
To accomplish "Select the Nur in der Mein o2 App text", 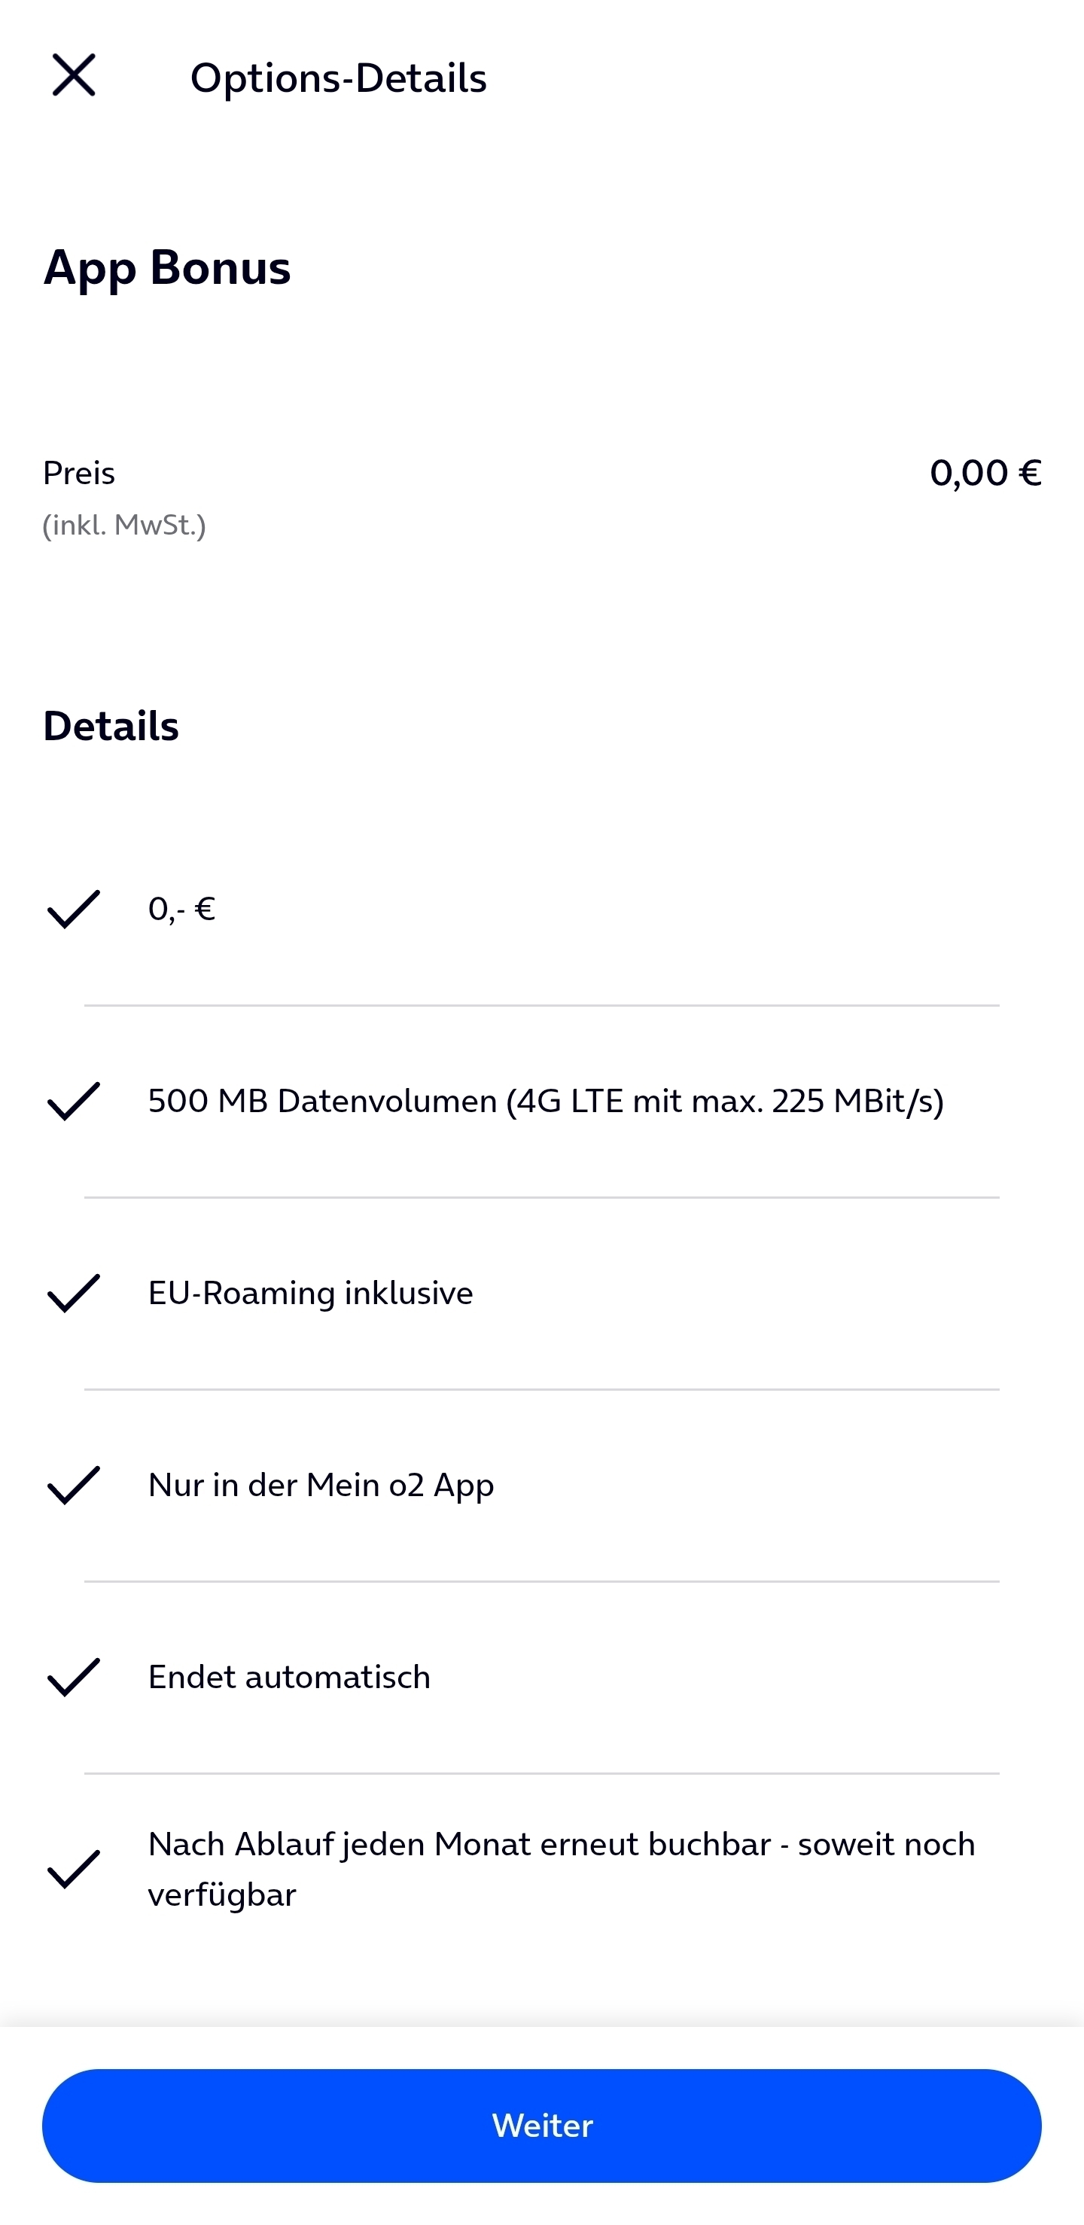I will 321,1485.
